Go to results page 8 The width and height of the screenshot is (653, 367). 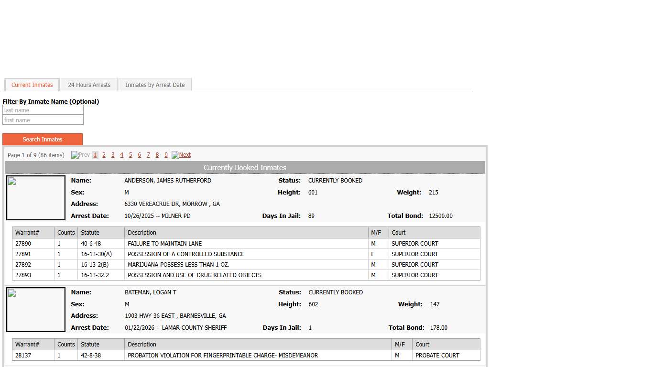[157, 155]
